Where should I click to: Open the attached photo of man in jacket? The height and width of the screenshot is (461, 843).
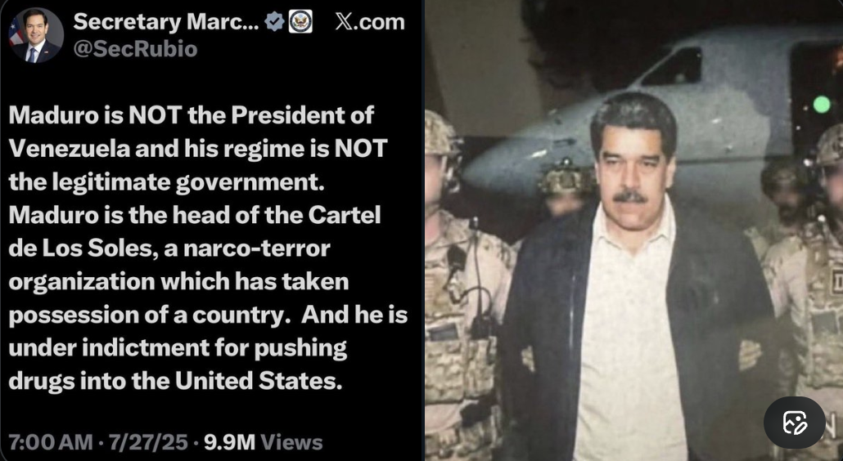click(633, 230)
